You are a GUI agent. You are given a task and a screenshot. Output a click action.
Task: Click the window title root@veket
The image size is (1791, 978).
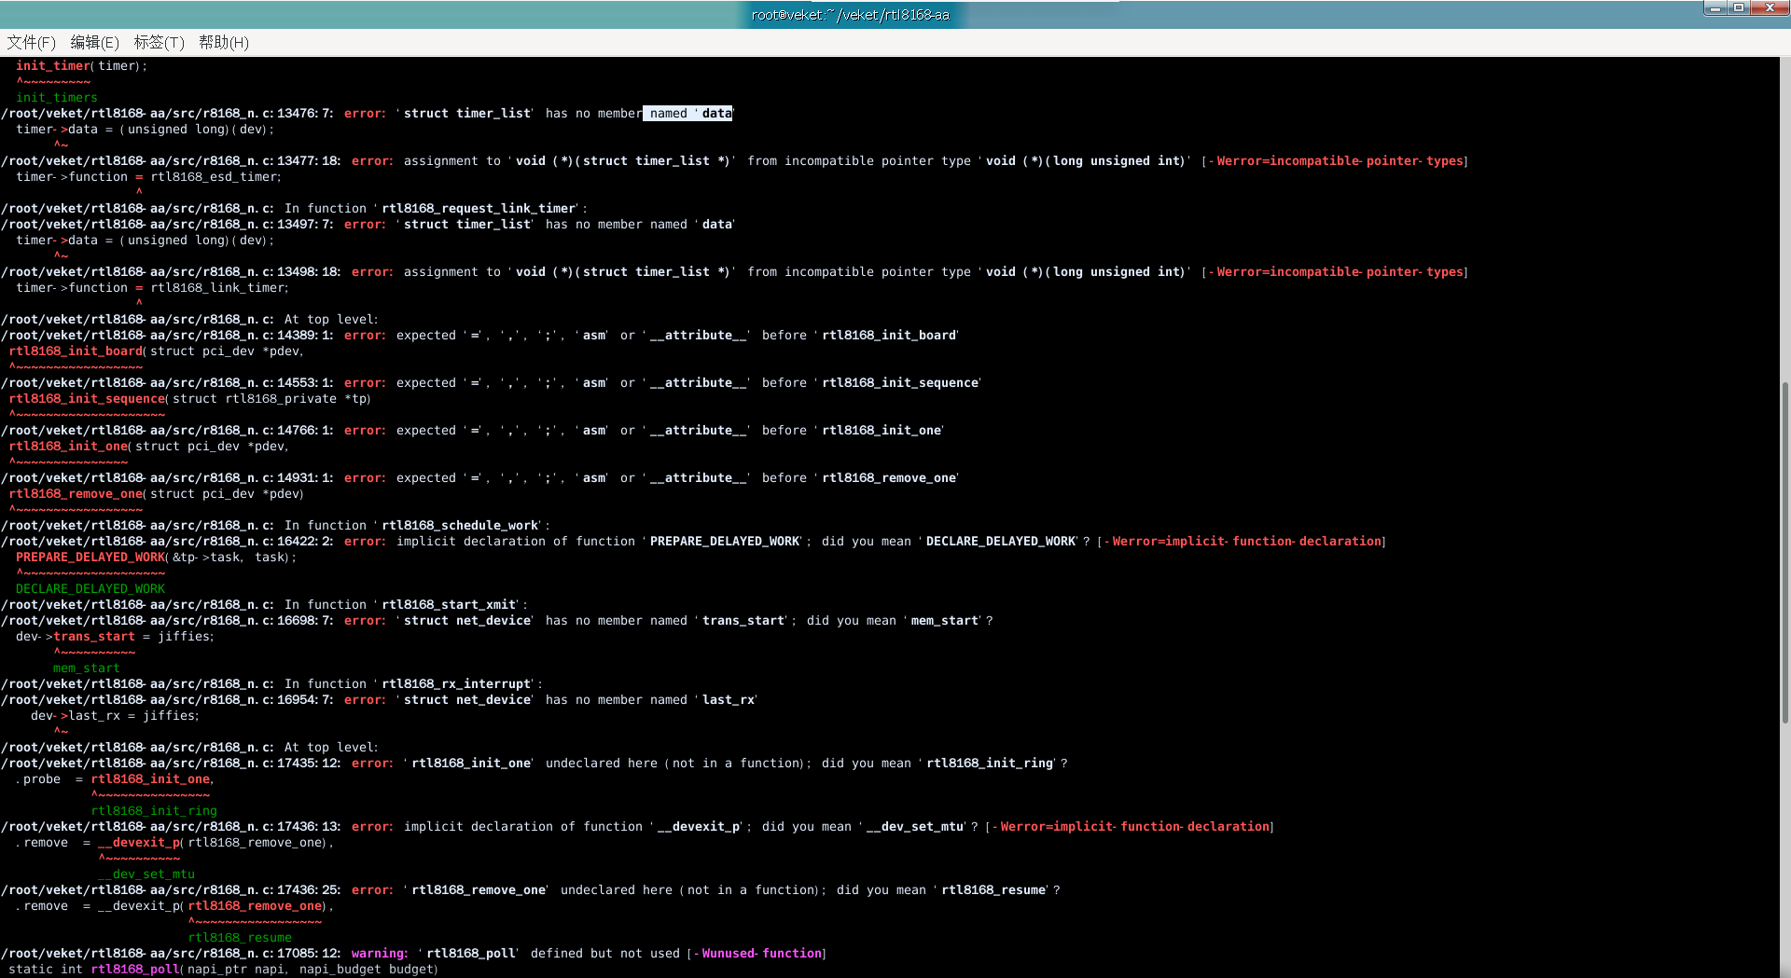[850, 15]
